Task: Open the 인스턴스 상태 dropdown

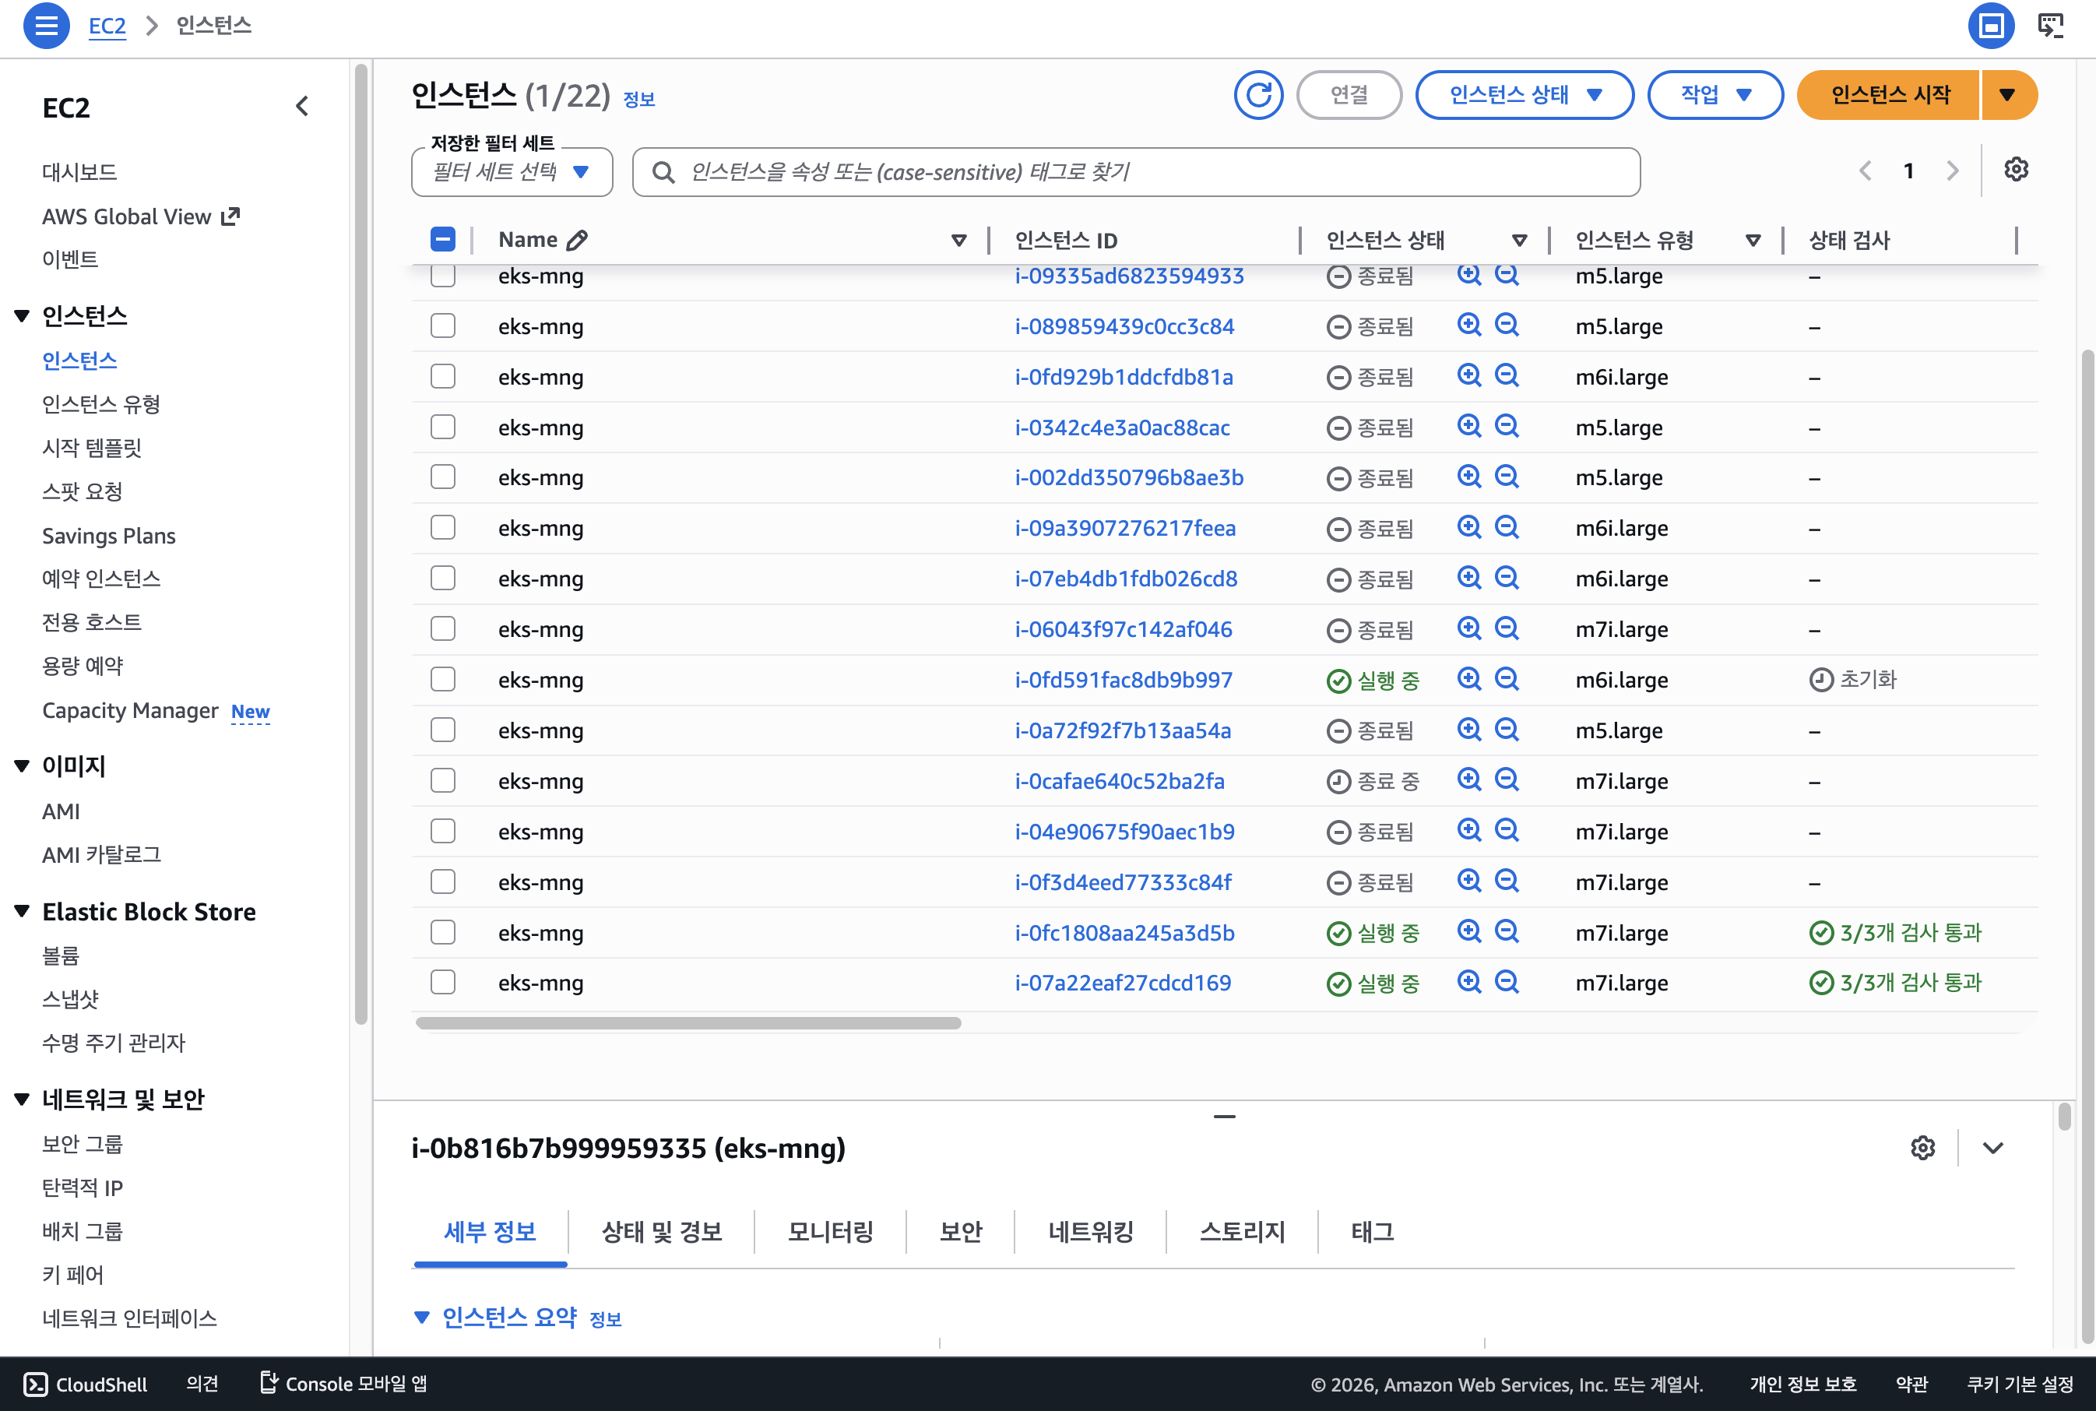Action: (1524, 94)
